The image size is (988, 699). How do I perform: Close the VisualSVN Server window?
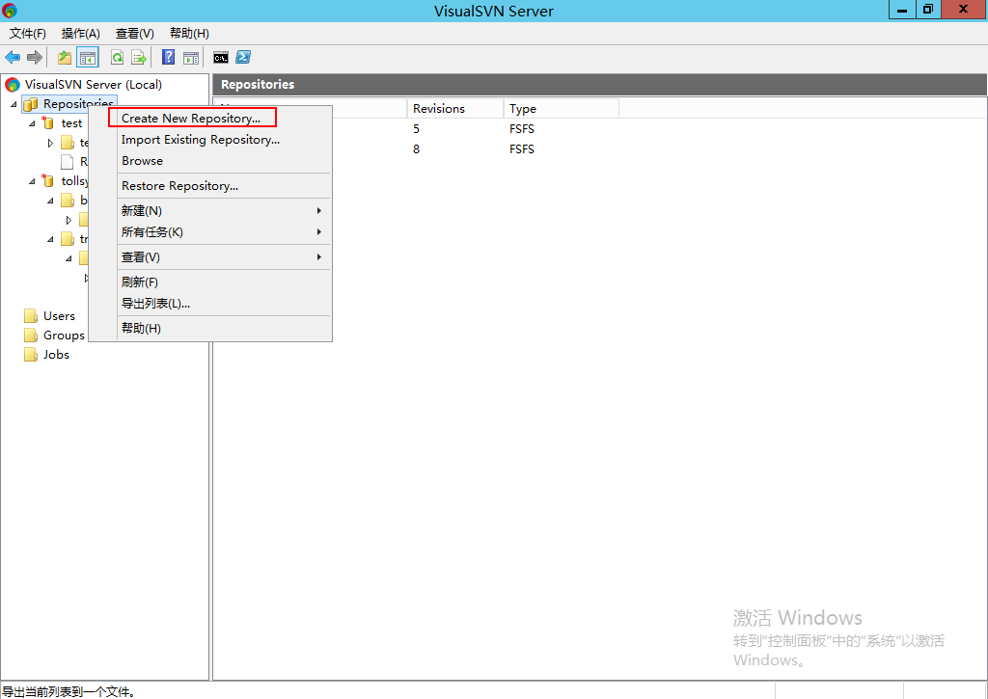point(964,10)
